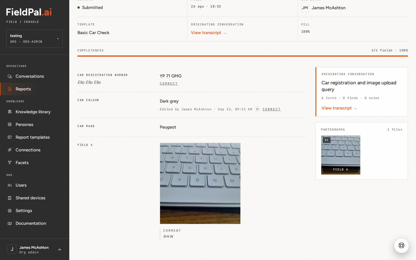
Task: Open Connections from the sidebar
Action: pyautogui.click(x=35, y=150)
